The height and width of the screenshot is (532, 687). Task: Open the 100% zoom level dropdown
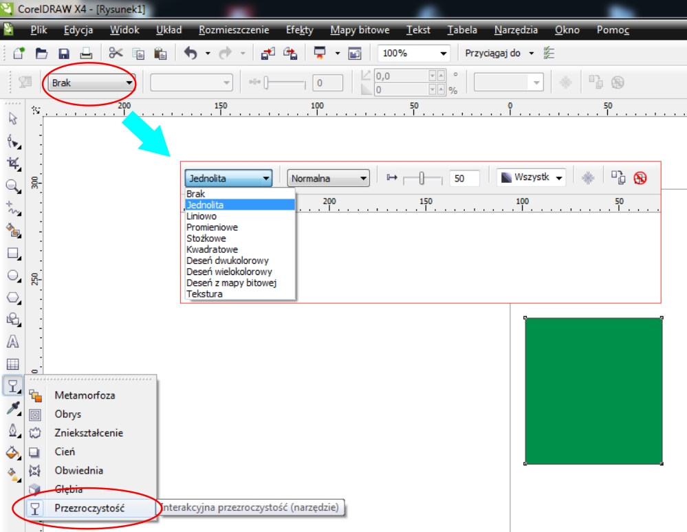[x=443, y=54]
